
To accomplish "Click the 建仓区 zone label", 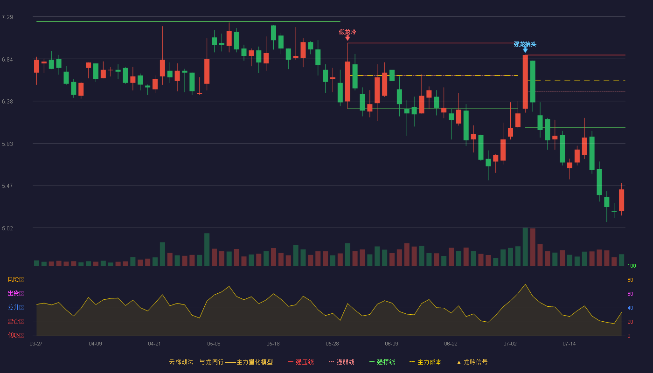I will tap(16, 322).
